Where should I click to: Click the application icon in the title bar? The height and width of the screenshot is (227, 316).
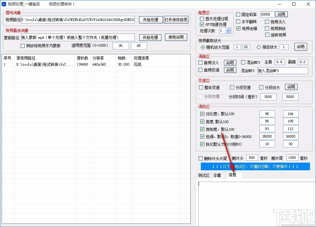pyautogui.click(x=4, y=4)
